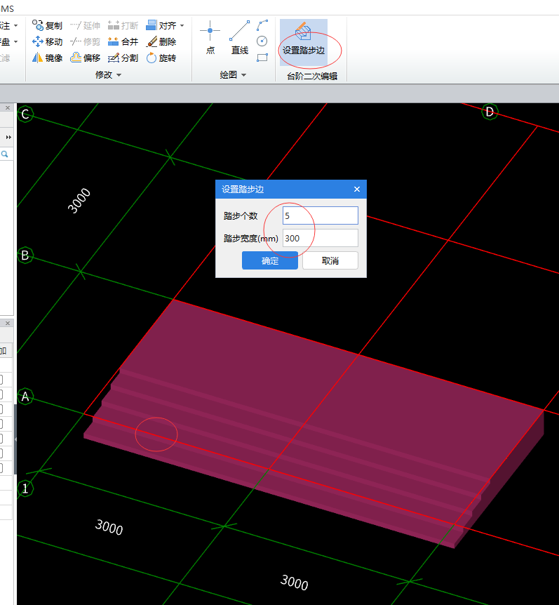The image size is (559, 605).
Task: Click axis label 1 bubble
Action: tap(25, 488)
